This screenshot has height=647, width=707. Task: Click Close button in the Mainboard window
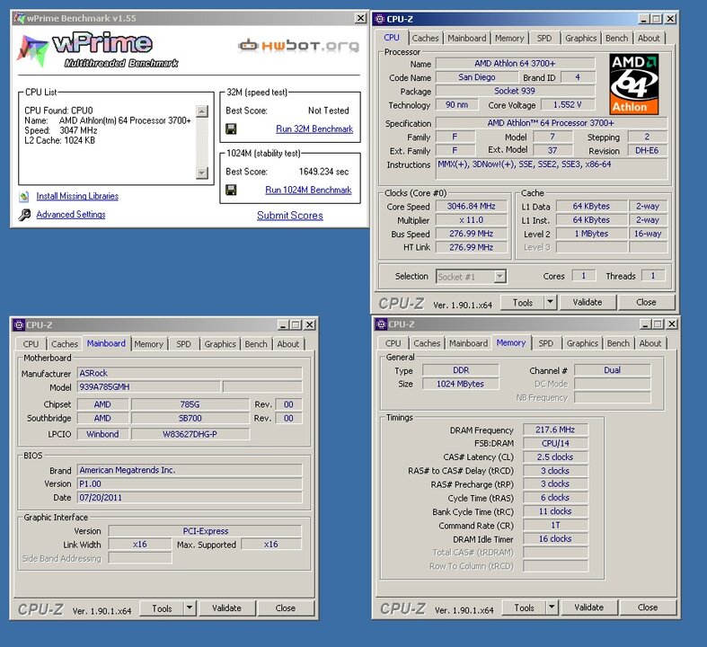(286, 608)
